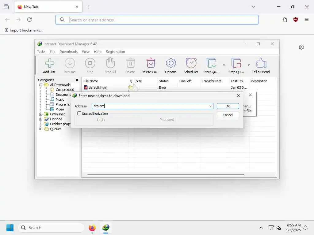
Task: Open the Firefox hamburger menu
Action: coord(307,20)
